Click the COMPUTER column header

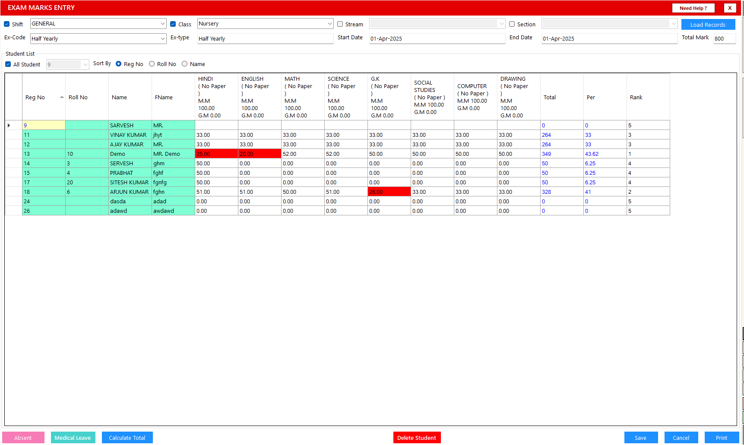[475, 97]
